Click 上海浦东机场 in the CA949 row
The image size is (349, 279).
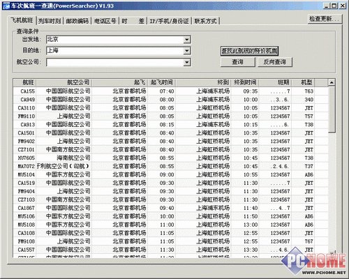tap(213, 100)
